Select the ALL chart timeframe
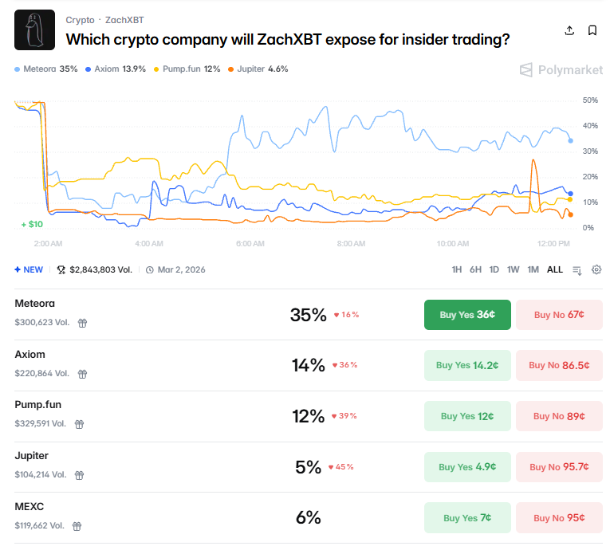 (555, 269)
